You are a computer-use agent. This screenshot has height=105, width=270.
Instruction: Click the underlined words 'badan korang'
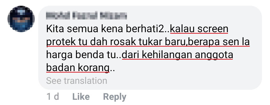(78, 68)
